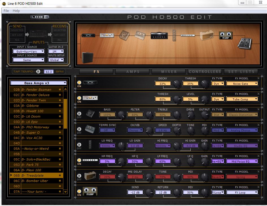The width and height of the screenshot is (267, 206).
Task: Click the Spring reverb thumbnail in FX row
Action: (90, 175)
